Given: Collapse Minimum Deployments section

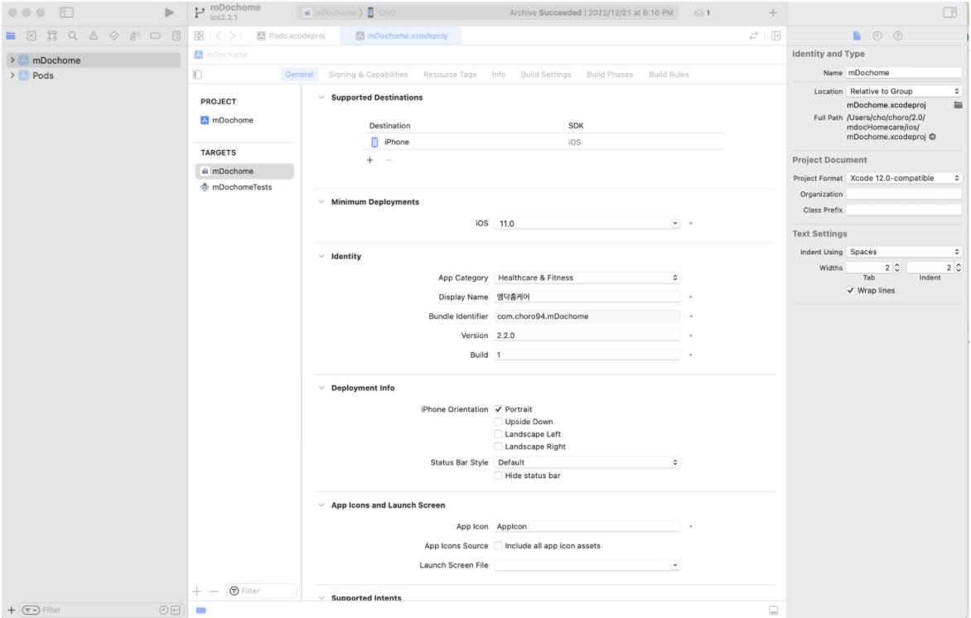Looking at the screenshot, I should (321, 202).
